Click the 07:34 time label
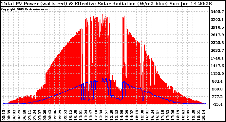The height and width of the screenshot is (122, 226). (x=34, y=115)
